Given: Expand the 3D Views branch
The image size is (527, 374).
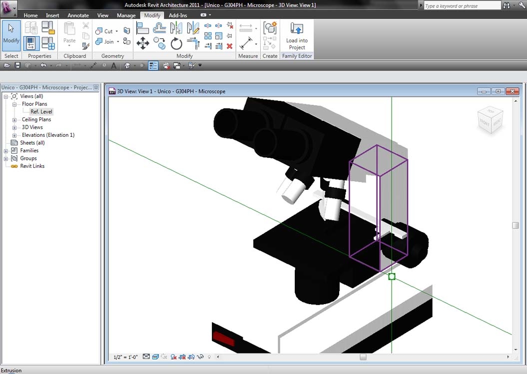Looking at the screenshot, I should coord(14,127).
